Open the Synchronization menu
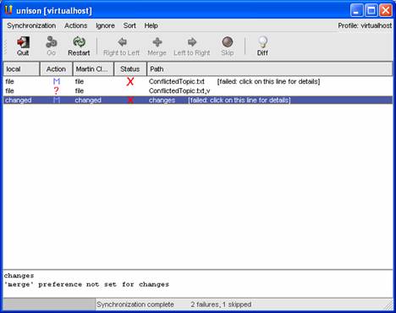The width and height of the screenshot is (396, 313). pos(31,25)
